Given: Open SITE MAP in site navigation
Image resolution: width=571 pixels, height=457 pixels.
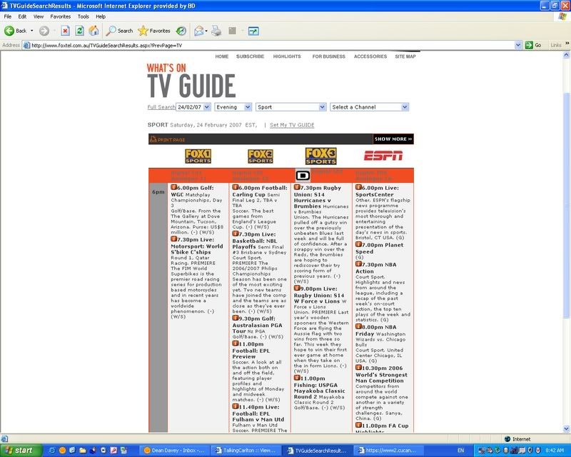Looking at the screenshot, I should (x=405, y=56).
